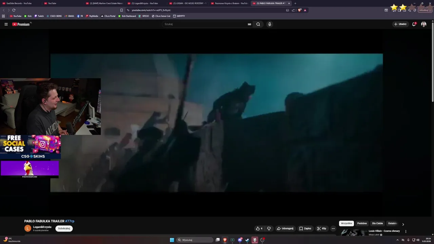Image resolution: width=434 pixels, height=244 pixels.
Task: Go to YouTube Premium home logo
Action: (21, 24)
